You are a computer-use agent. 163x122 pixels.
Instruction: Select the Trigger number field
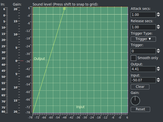pyautogui.click(x=143, y=51)
